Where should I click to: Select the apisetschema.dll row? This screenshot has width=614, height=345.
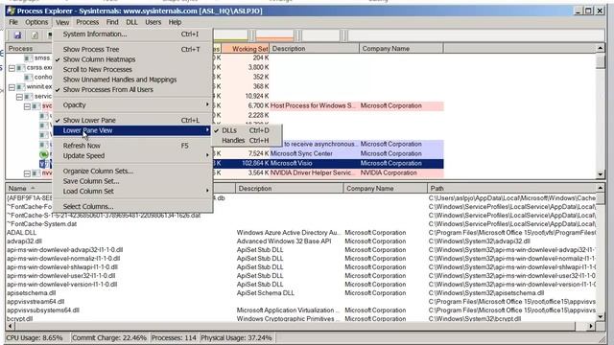300,293
